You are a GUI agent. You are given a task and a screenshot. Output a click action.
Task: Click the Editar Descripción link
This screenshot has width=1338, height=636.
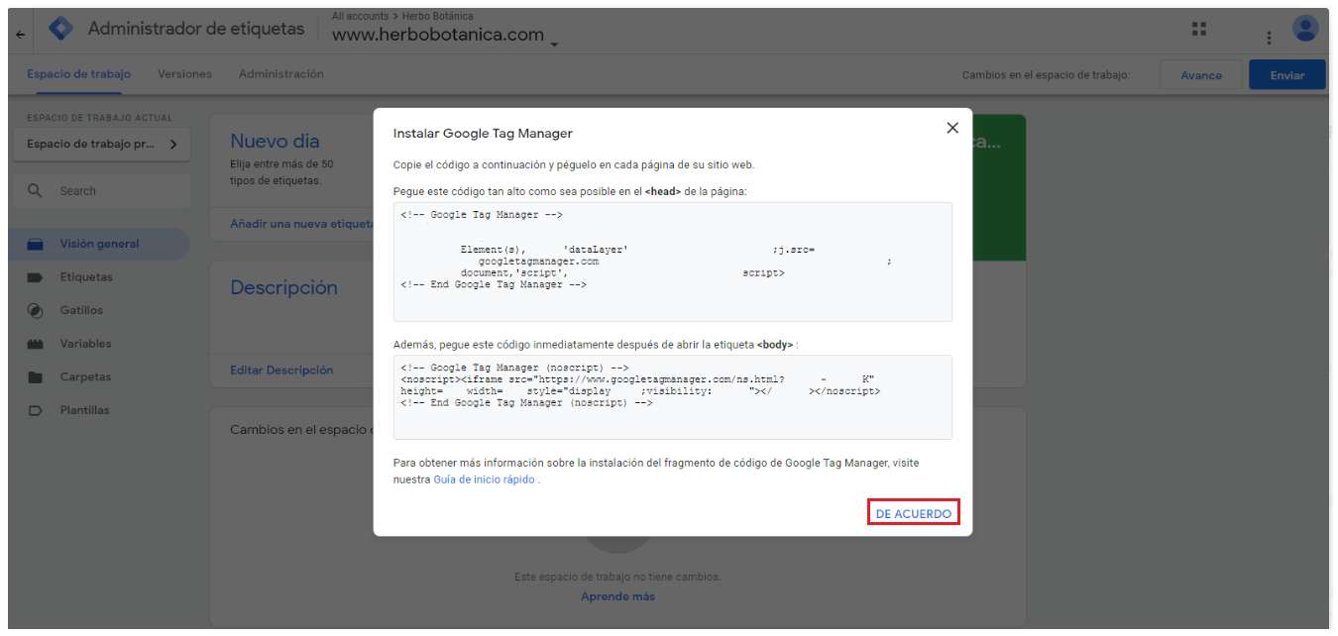[281, 370]
